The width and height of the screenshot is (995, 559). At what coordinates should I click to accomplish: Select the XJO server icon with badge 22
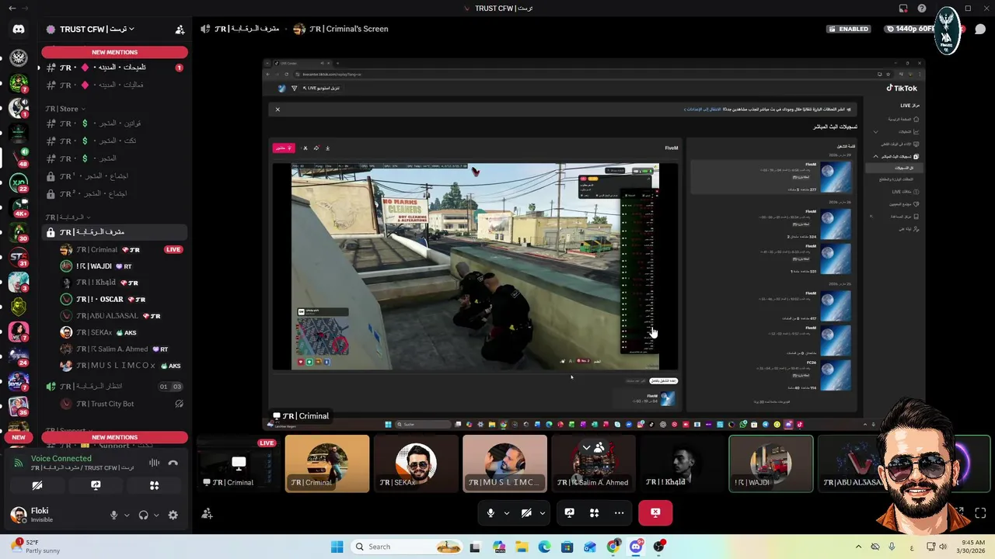pyautogui.click(x=19, y=184)
